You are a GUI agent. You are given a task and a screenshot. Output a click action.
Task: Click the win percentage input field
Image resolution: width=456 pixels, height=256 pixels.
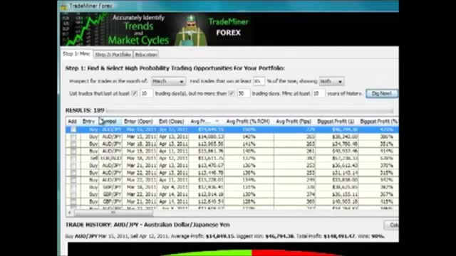tap(259, 81)
